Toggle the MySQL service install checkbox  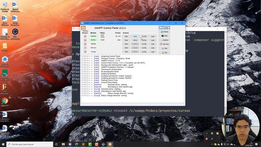tap(85, 40)
